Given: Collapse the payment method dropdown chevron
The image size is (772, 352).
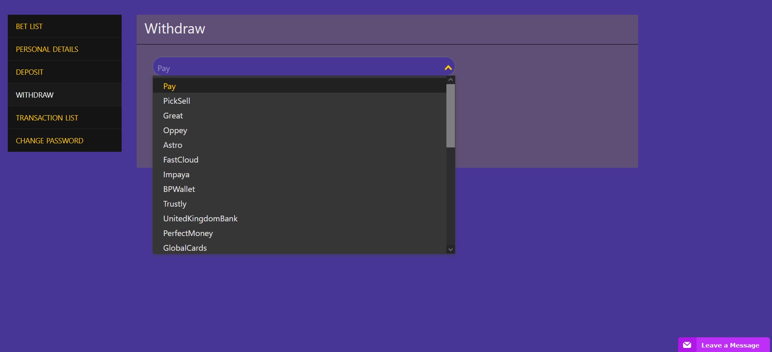Looking at the screenshot, I should [x=448, y=68].
